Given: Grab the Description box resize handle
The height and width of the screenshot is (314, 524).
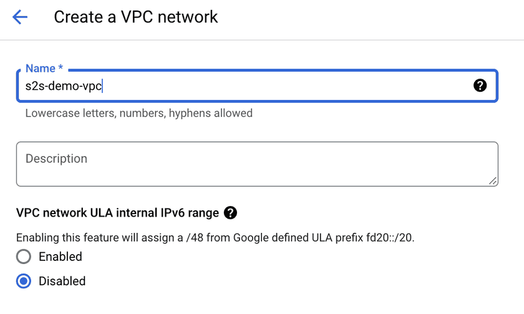Looking at the screenshot, I should (493, 181).
